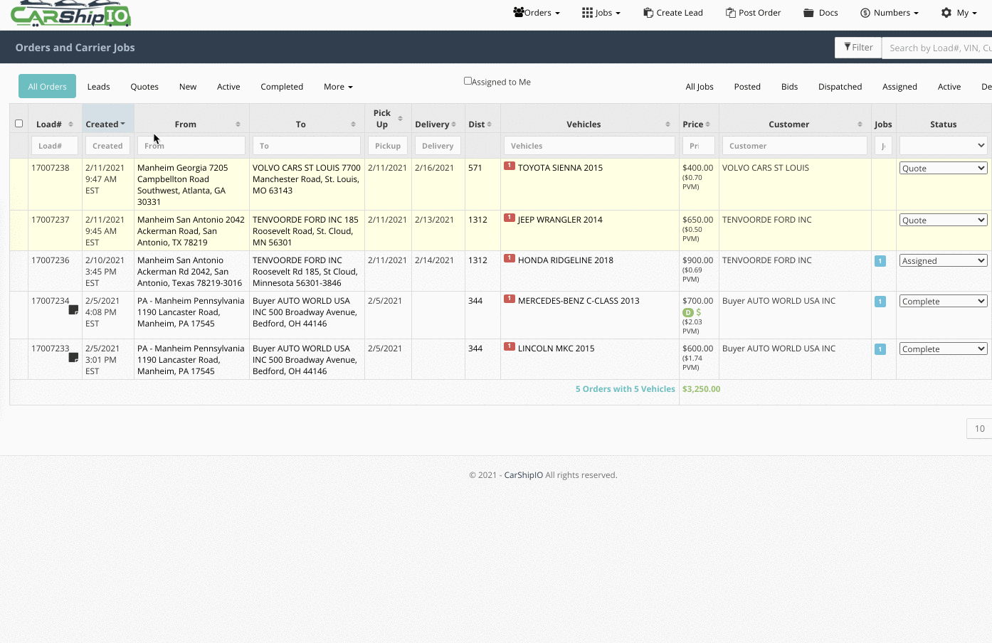Tick the select-all checkbox in table header
Image resolution: width=992 pixels, height=643 pixels.
coord(19,123)
